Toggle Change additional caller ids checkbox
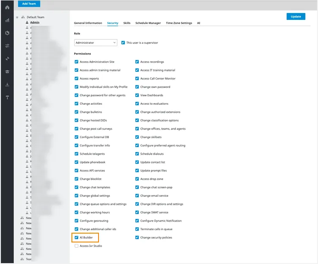318x264 pixels. (x=77, y=229)
